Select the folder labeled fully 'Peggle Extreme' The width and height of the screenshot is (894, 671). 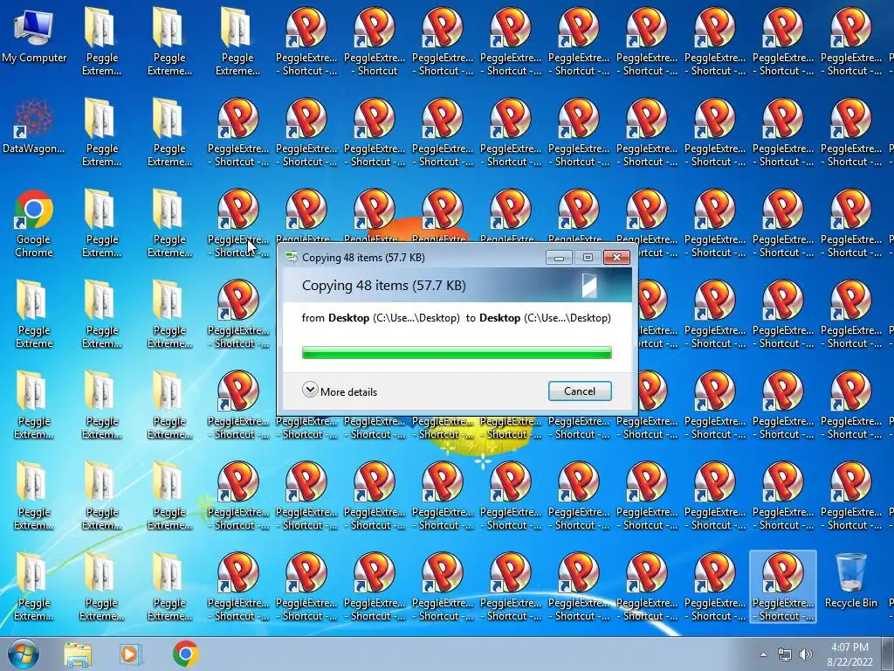click(x=34, y=315)
